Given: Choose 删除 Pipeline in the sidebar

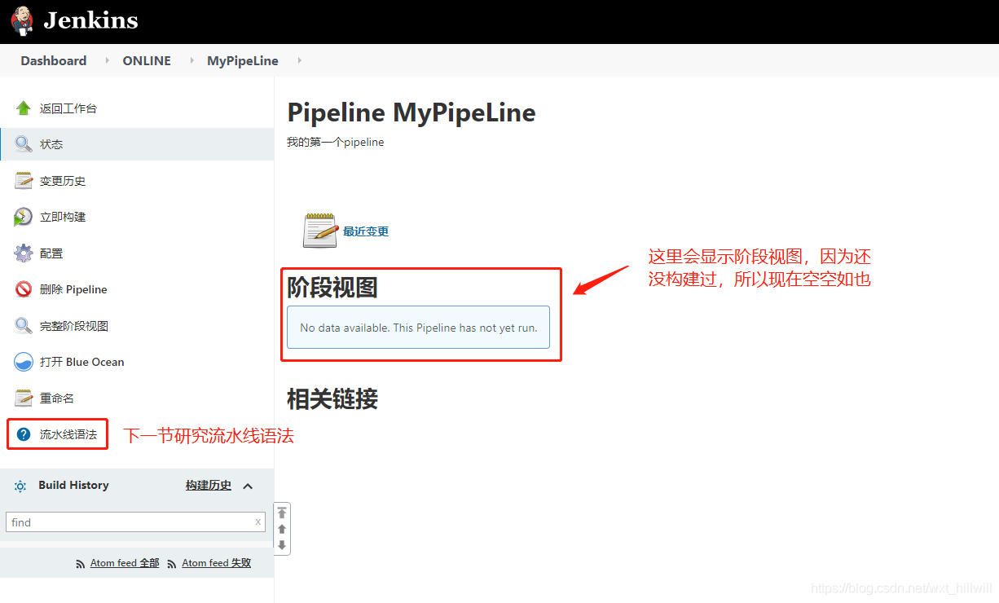Looking at the screenshot, I should click(x=73, y=289).
